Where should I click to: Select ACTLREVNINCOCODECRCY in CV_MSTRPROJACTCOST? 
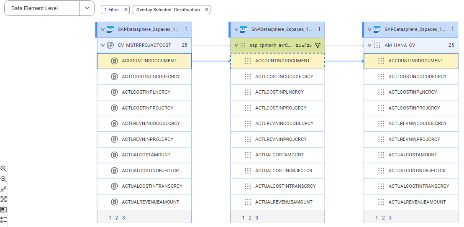pos(144,124)
